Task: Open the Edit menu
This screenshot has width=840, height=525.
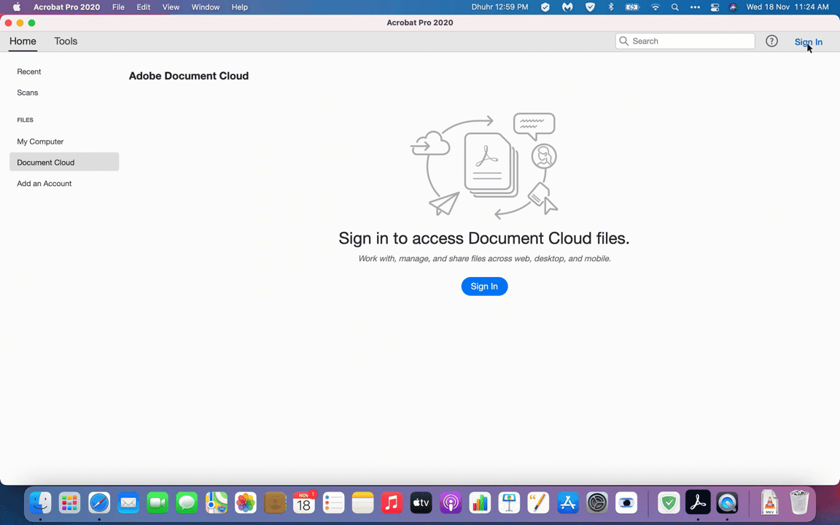Action: (144, 7)
